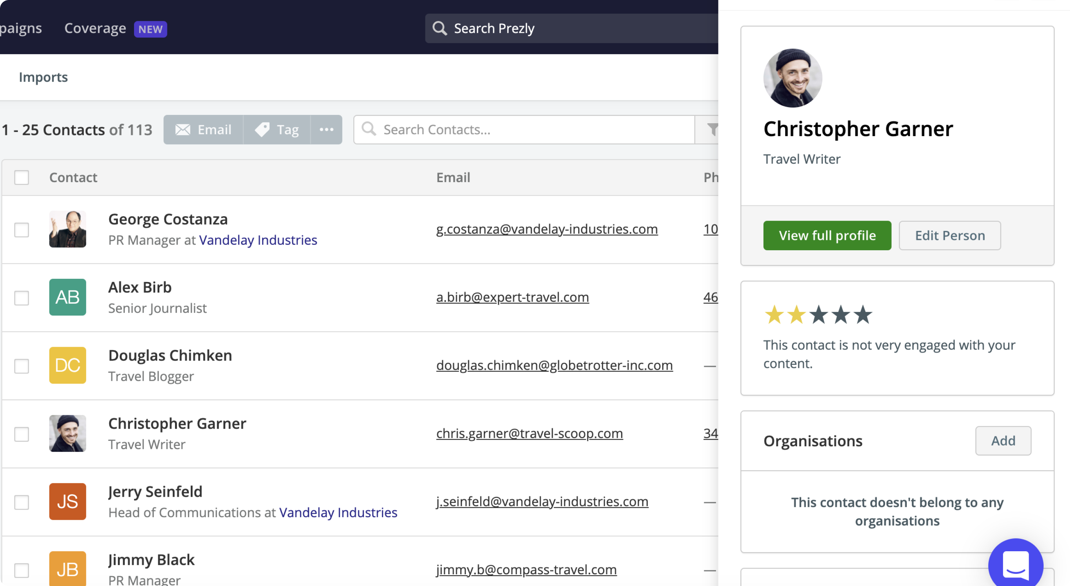Click the tag icon on Tag button
This screenshot has height=586, width=1070.
click(x=262, y=130)
